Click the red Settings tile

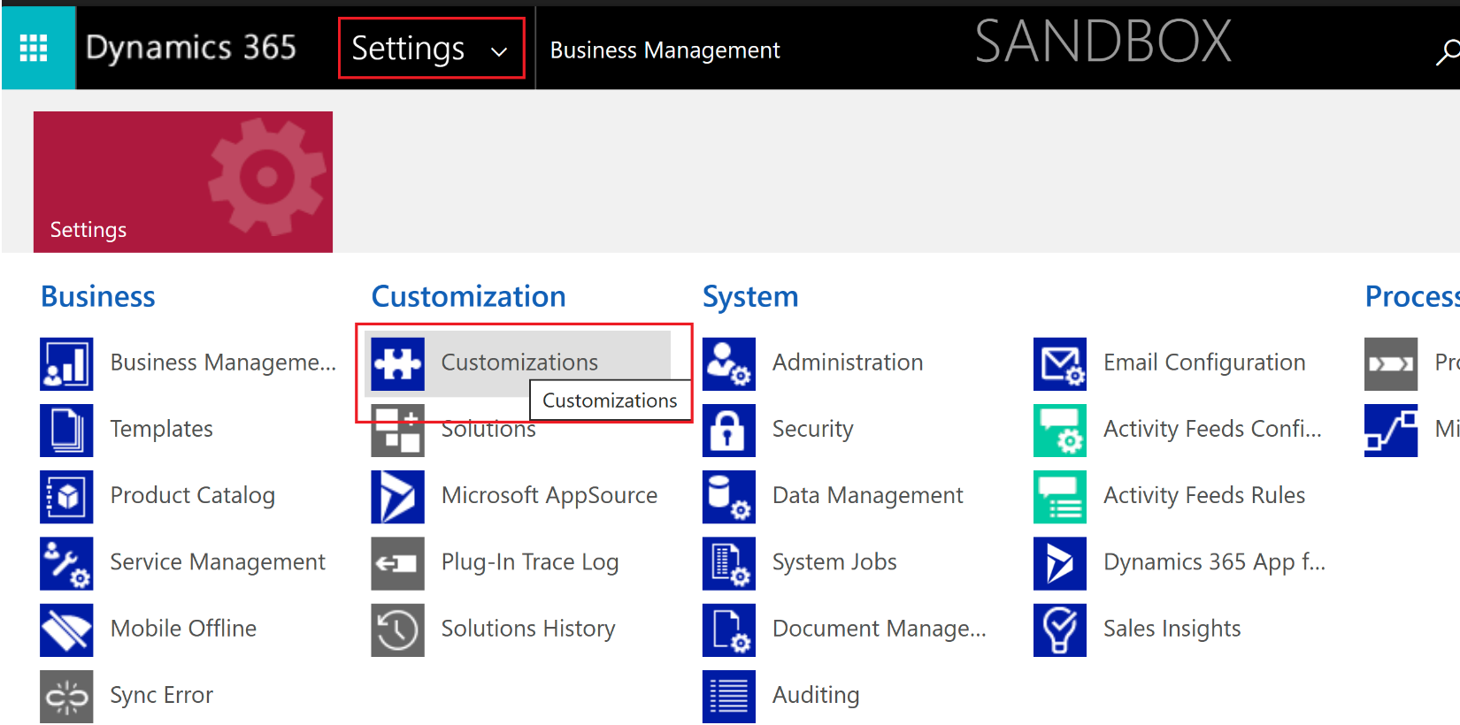pos(183,182)
